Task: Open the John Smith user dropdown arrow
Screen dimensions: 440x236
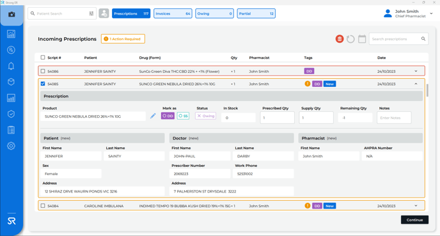Action: [x=431, y=13]
